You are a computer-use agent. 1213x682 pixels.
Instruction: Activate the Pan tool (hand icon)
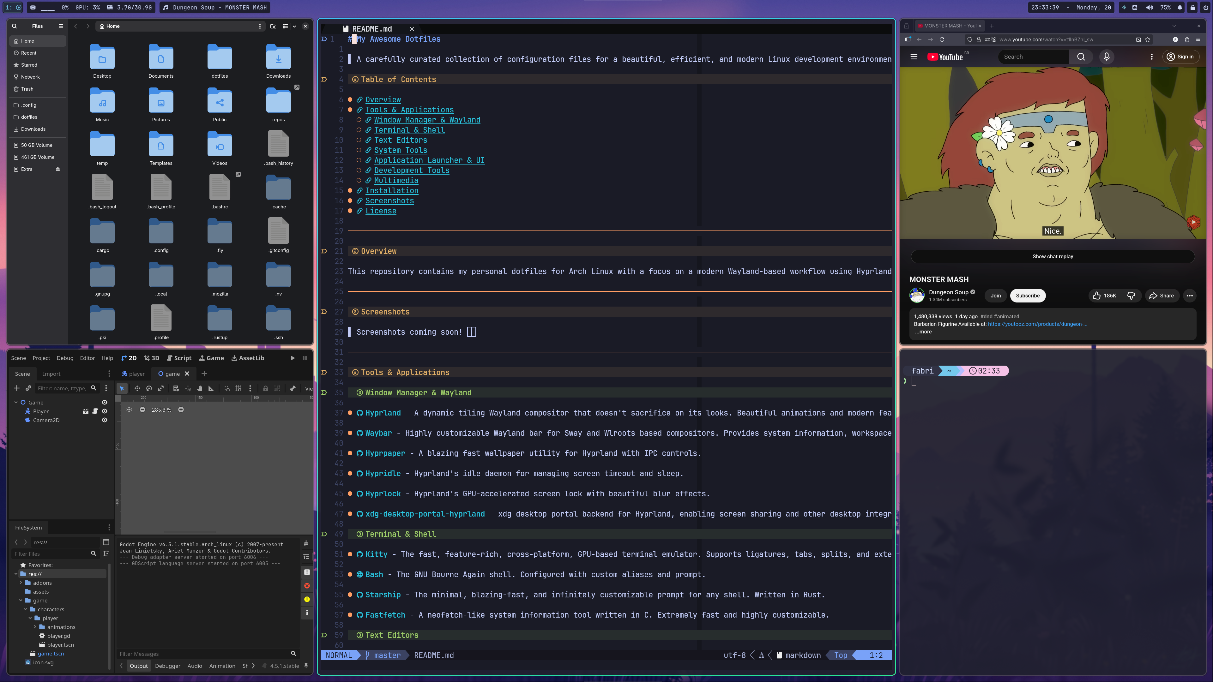(x=200, y=388)
